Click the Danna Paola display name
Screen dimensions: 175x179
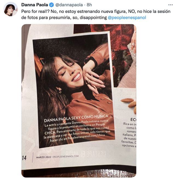point(35,5)
